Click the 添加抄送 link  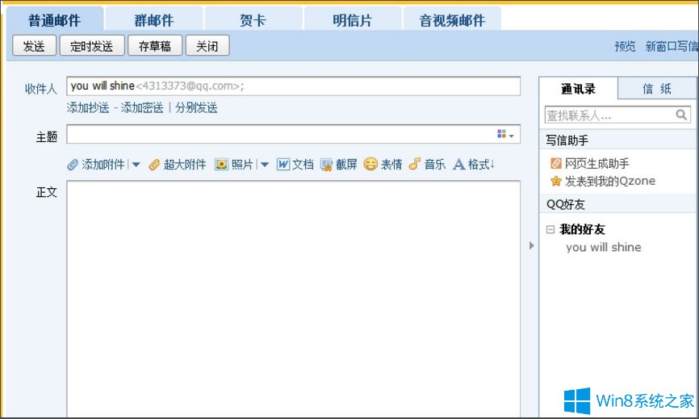pyautogui.click(x=88, y=107)
